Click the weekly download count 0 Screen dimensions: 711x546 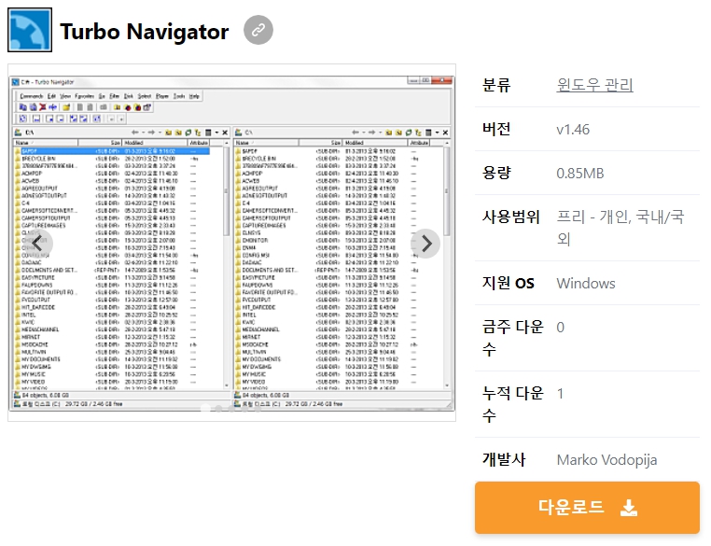[x=561, y=328]
